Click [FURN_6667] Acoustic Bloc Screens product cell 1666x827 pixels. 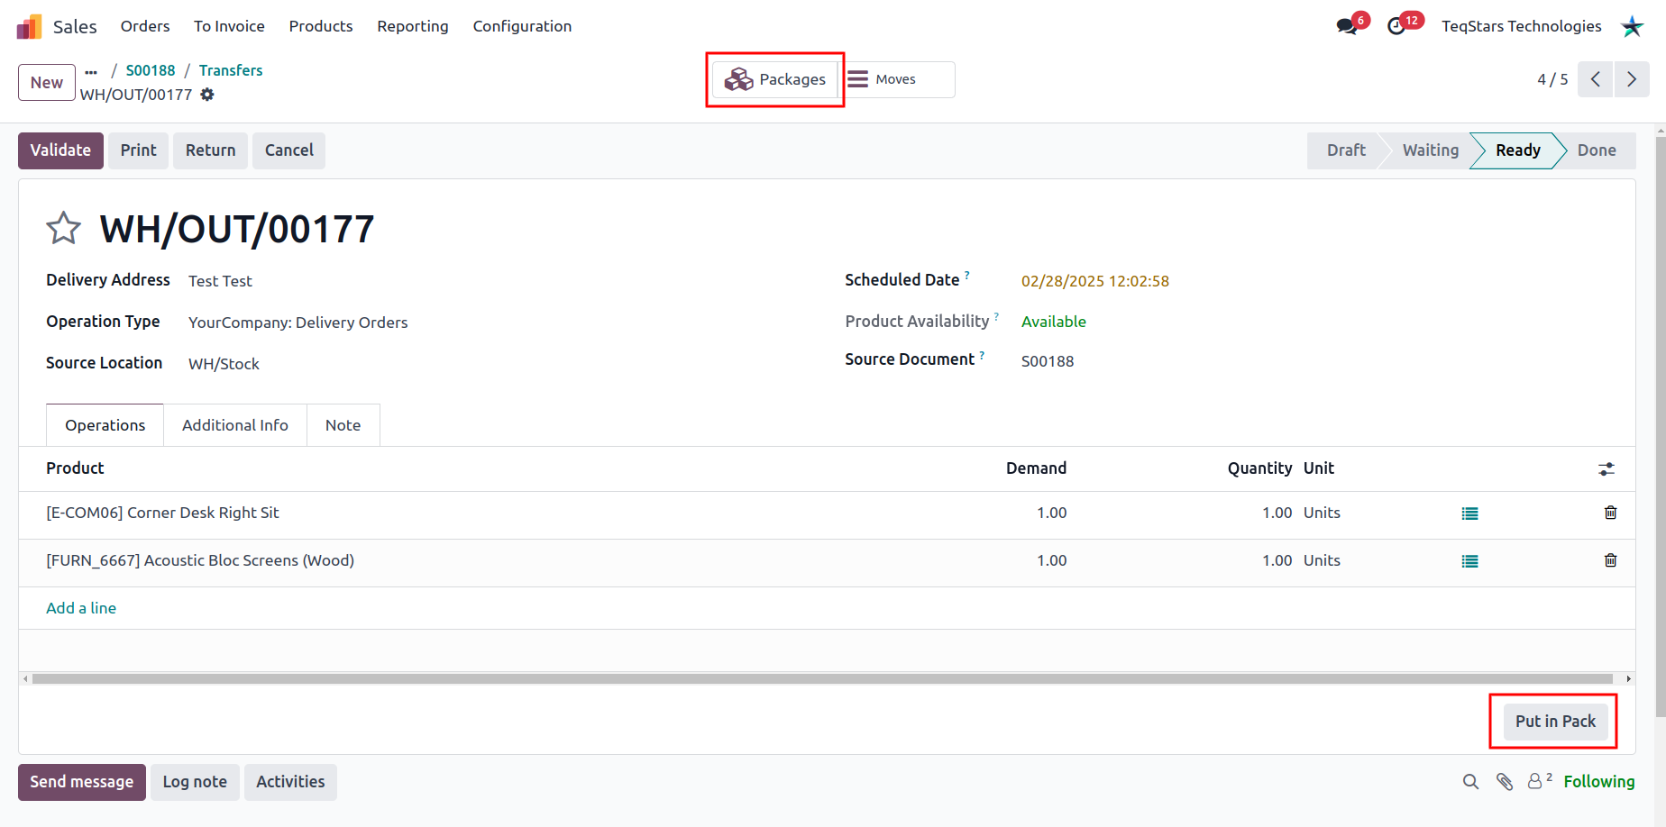(x=200, y=560)
